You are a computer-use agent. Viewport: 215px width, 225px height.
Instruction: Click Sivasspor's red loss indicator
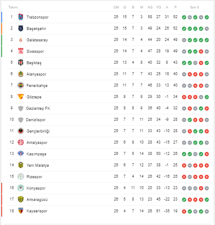click(201, 52)
